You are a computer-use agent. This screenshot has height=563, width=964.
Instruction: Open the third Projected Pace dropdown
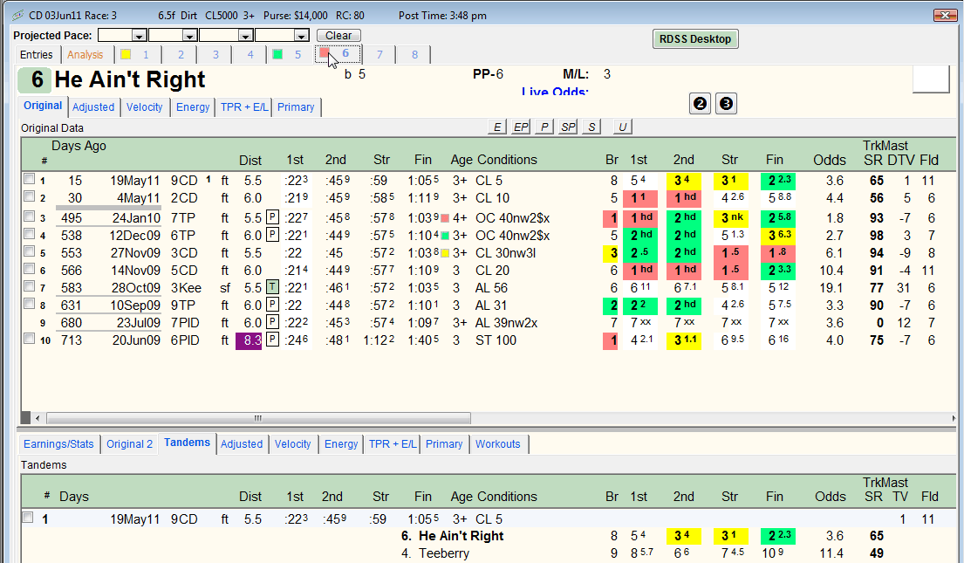(x=245, y=36)
